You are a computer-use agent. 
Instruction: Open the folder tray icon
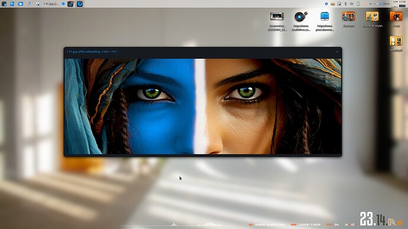coord(333,4)
